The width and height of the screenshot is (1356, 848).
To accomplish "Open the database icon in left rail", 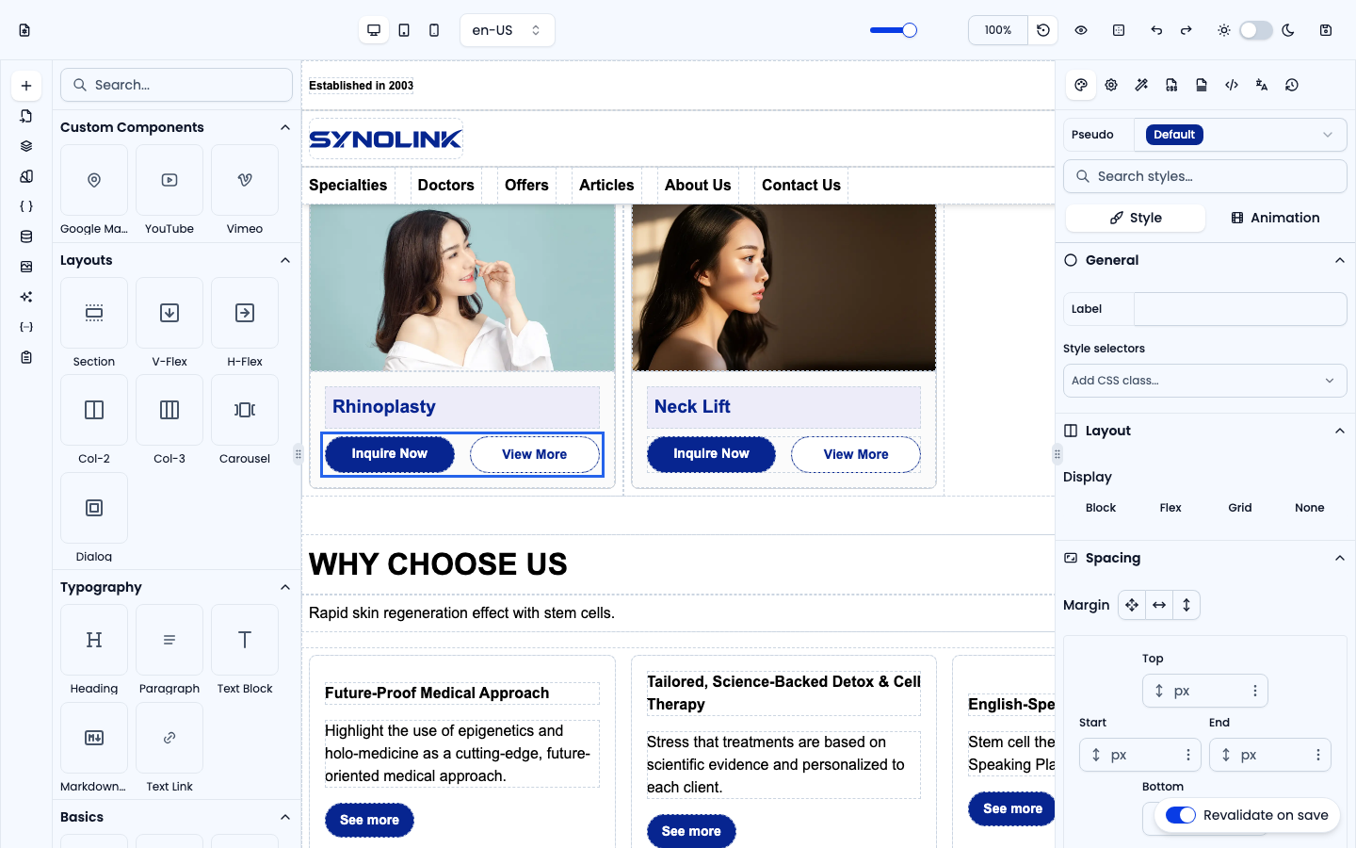I will (26, 236).
